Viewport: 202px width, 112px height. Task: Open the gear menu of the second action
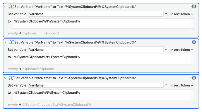194,42
